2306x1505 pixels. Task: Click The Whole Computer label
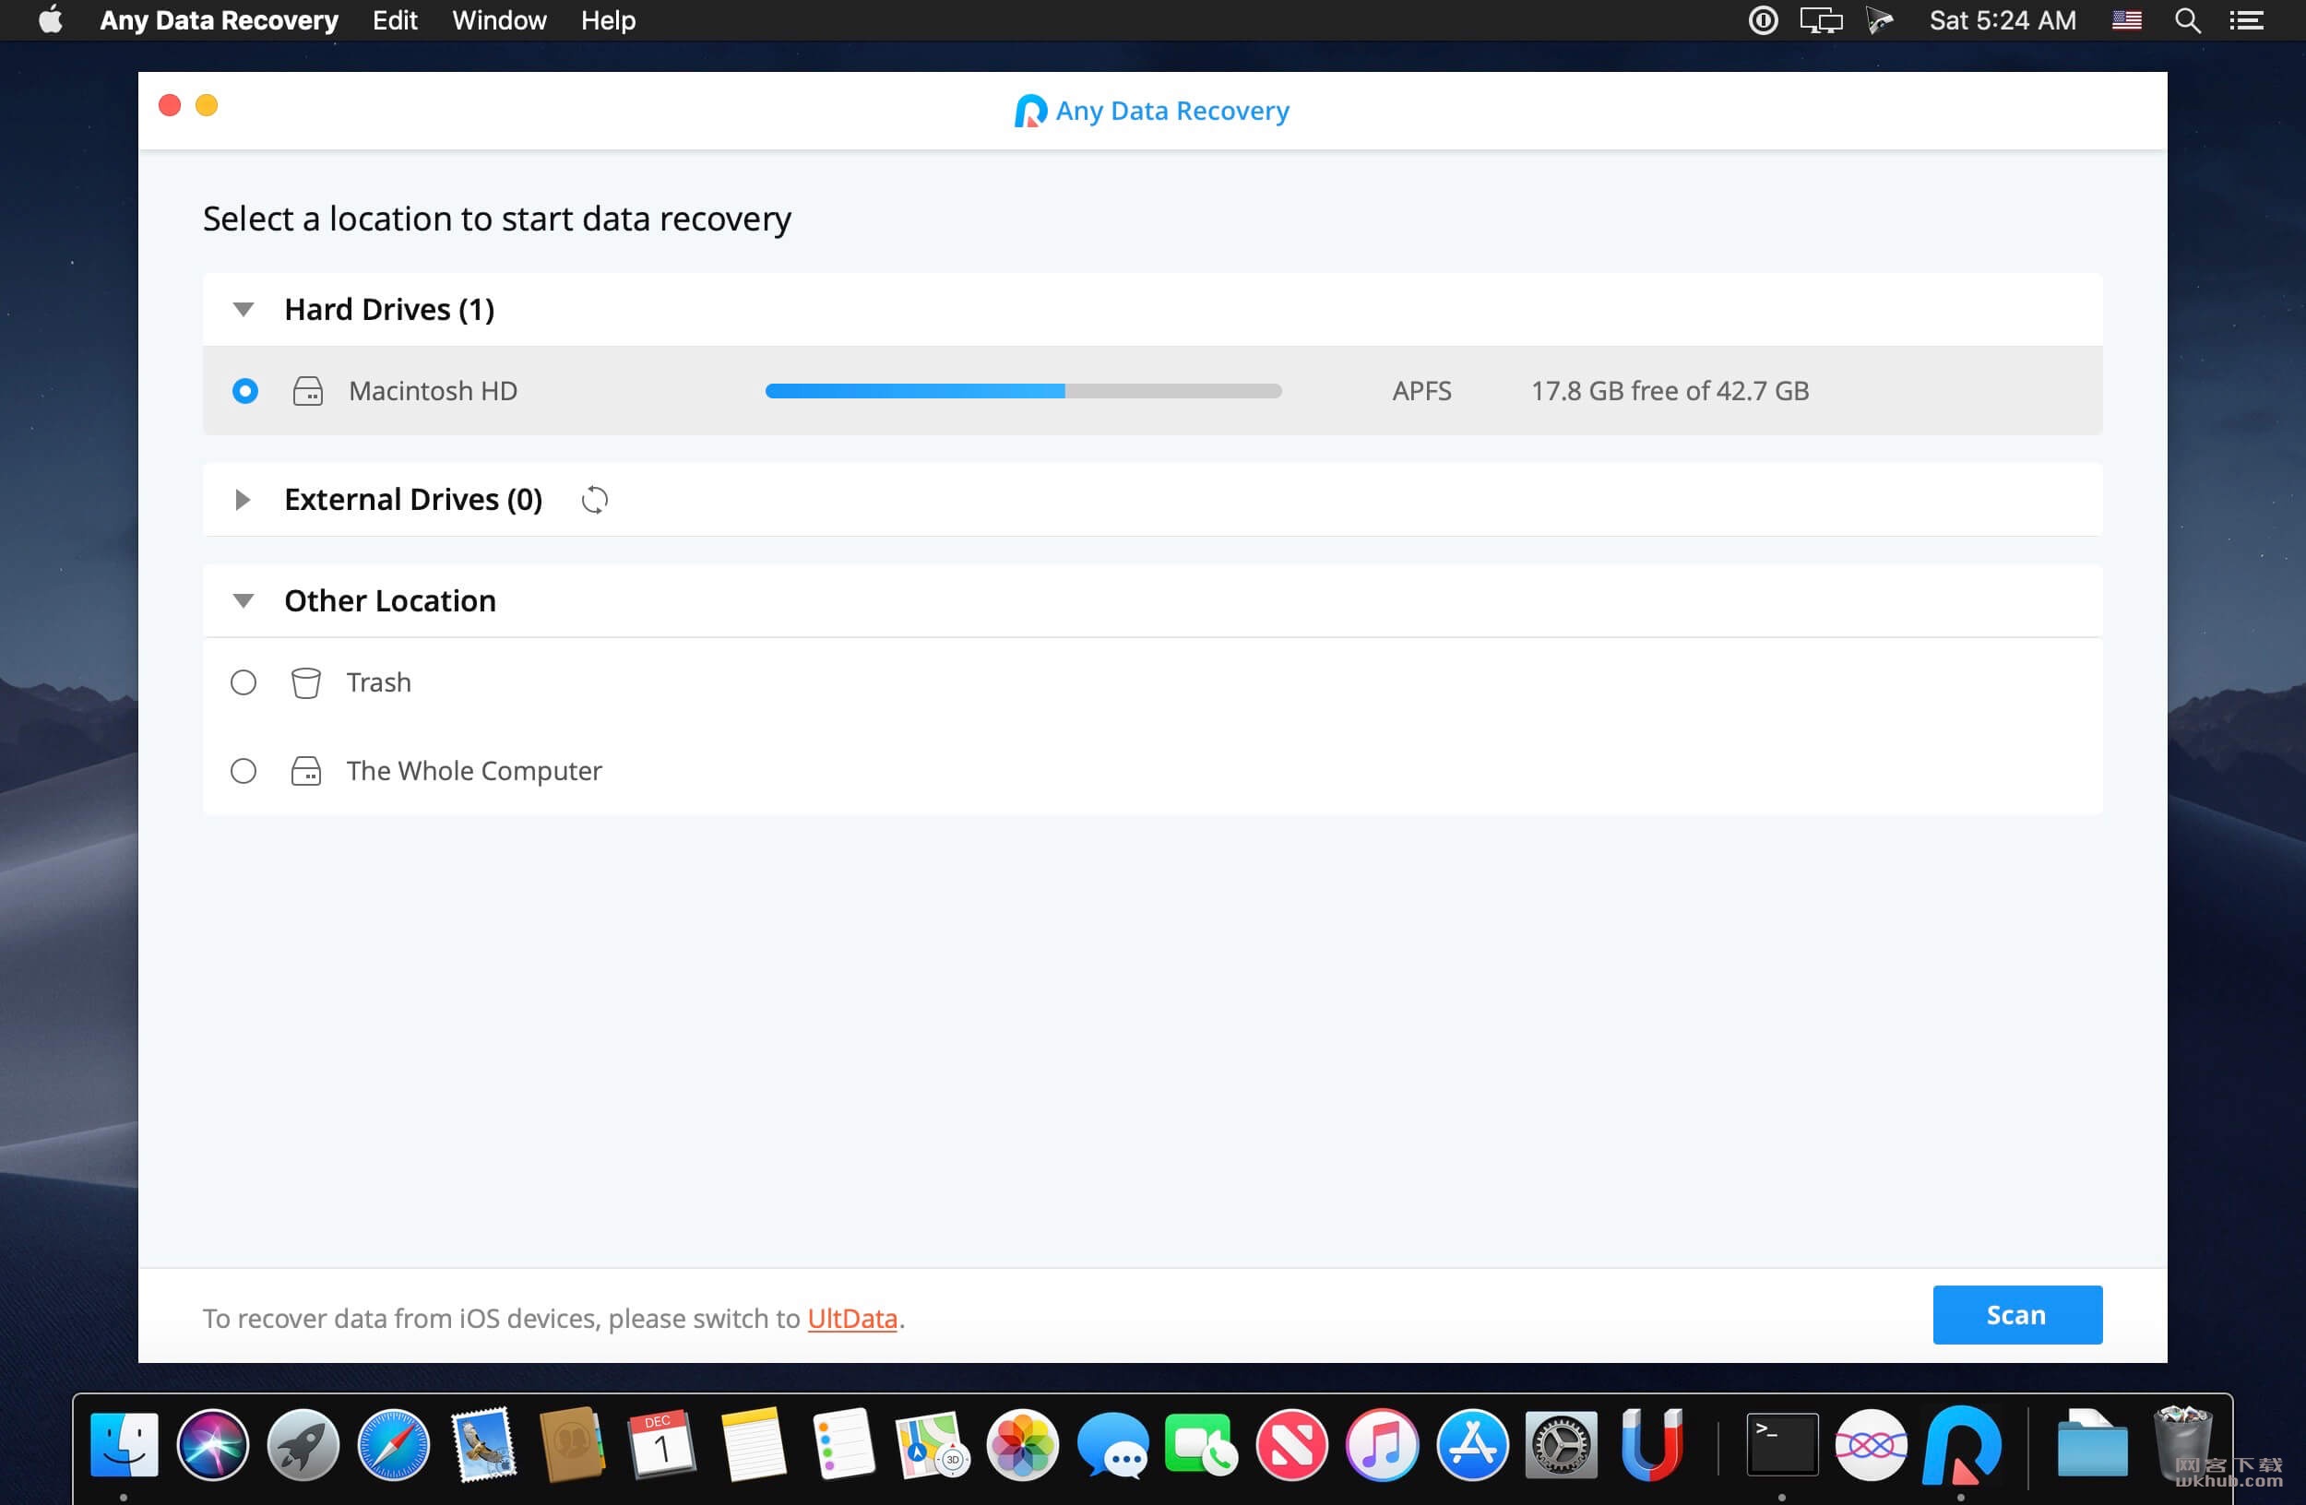pos(474,771)
